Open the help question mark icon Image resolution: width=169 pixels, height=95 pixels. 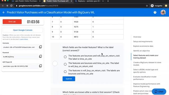tap(155, 12)
